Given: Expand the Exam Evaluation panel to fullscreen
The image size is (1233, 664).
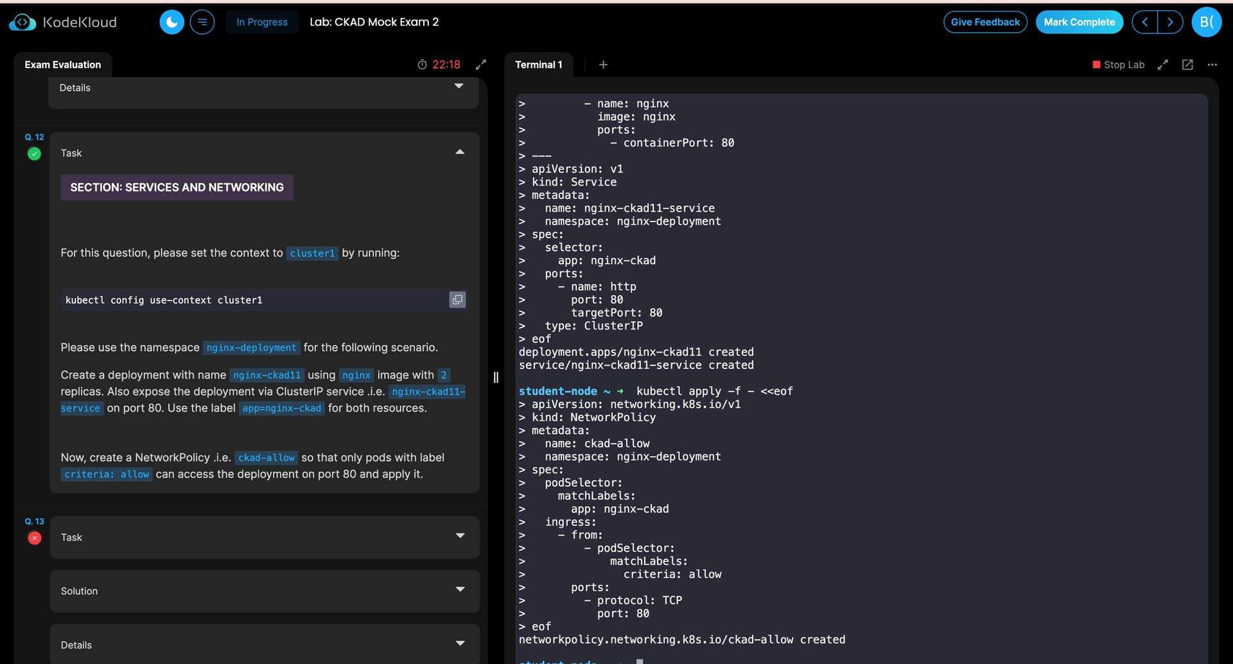Looking at the screenshot, I should 481,65.
